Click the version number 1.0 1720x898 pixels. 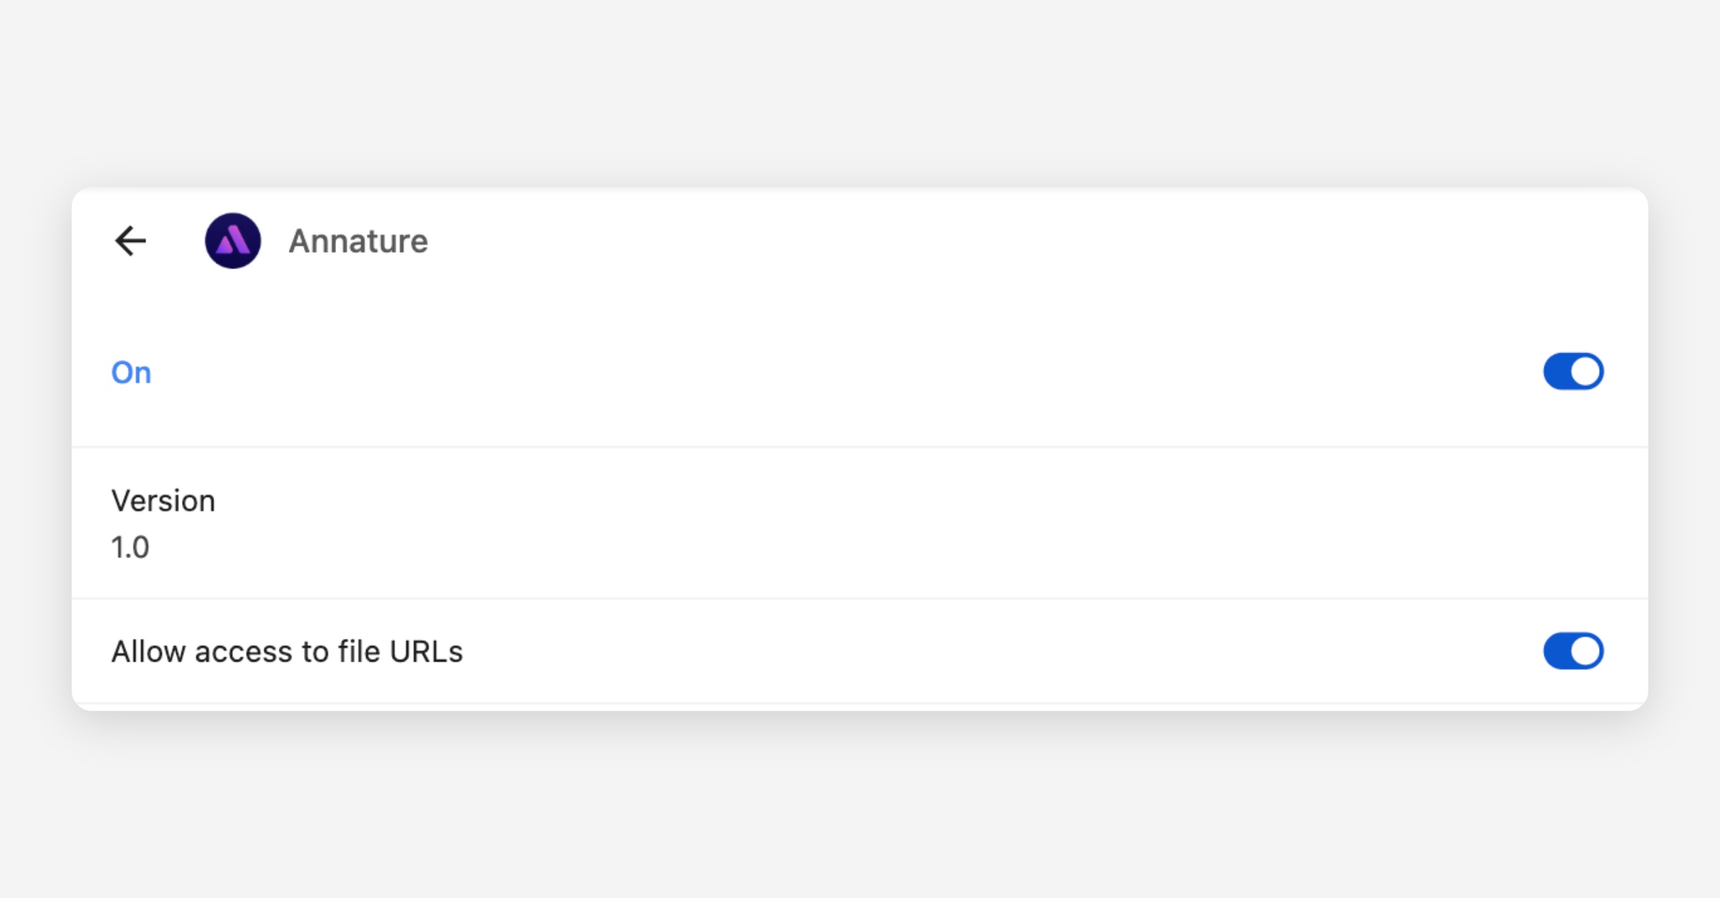click(130, 547)
